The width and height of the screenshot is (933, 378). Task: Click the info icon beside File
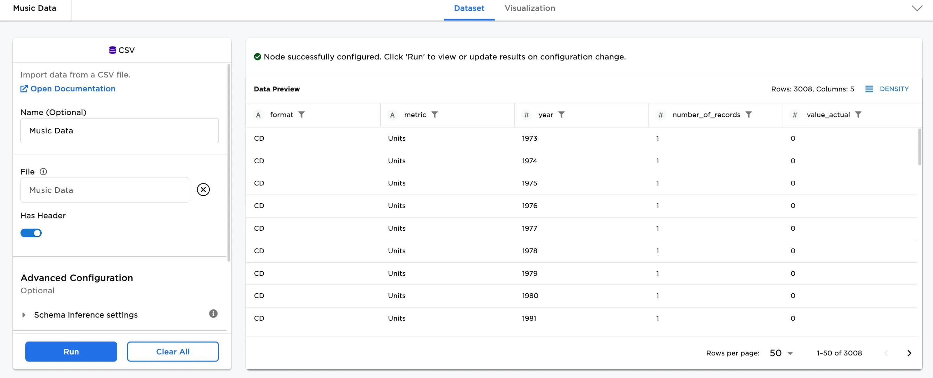pyautogui.click(x=43, y=171)
